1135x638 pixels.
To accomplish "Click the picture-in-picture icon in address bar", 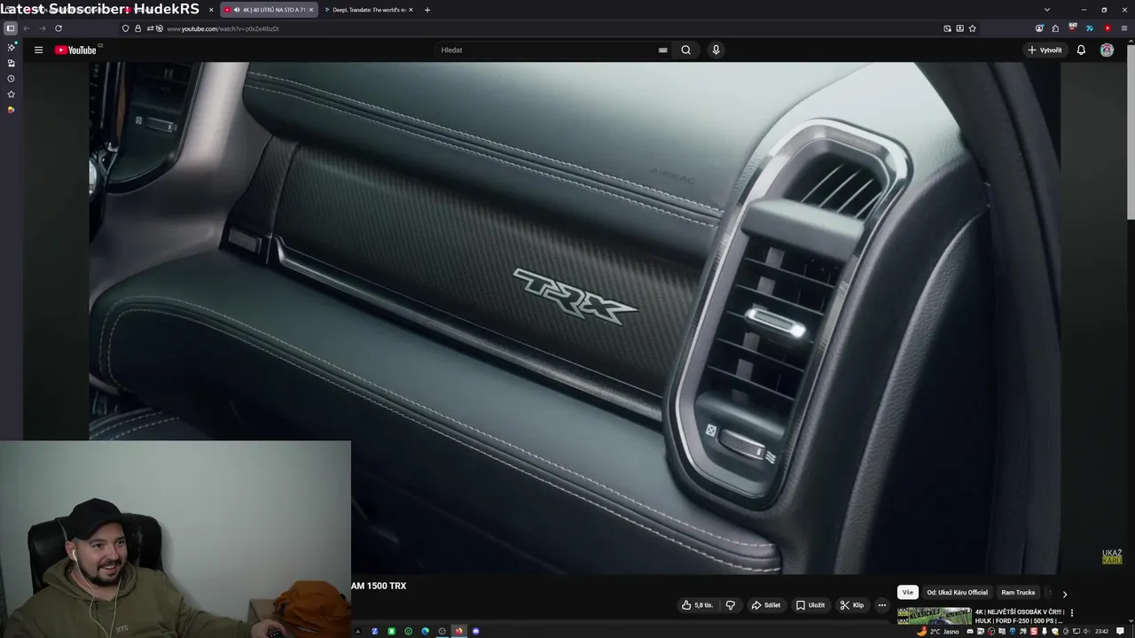I will pos(947,28).
